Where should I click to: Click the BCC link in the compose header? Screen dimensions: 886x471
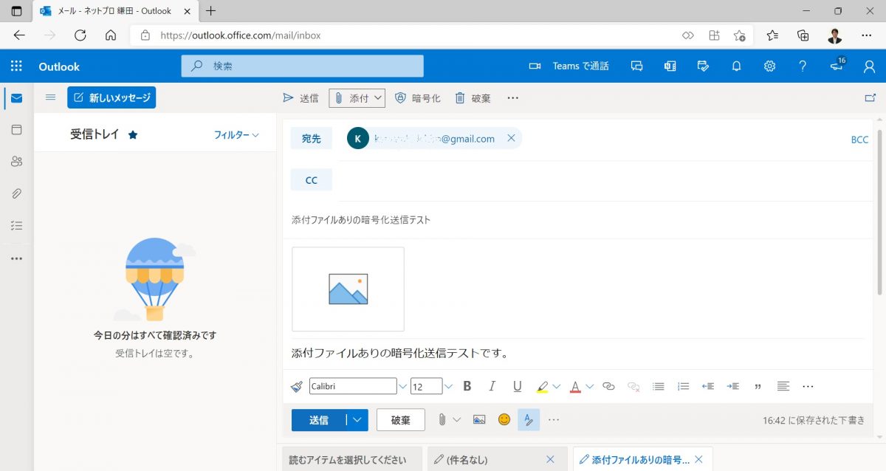click(859, 139)
